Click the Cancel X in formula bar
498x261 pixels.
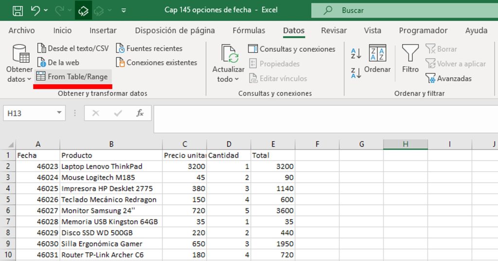[x=96, y=113]
